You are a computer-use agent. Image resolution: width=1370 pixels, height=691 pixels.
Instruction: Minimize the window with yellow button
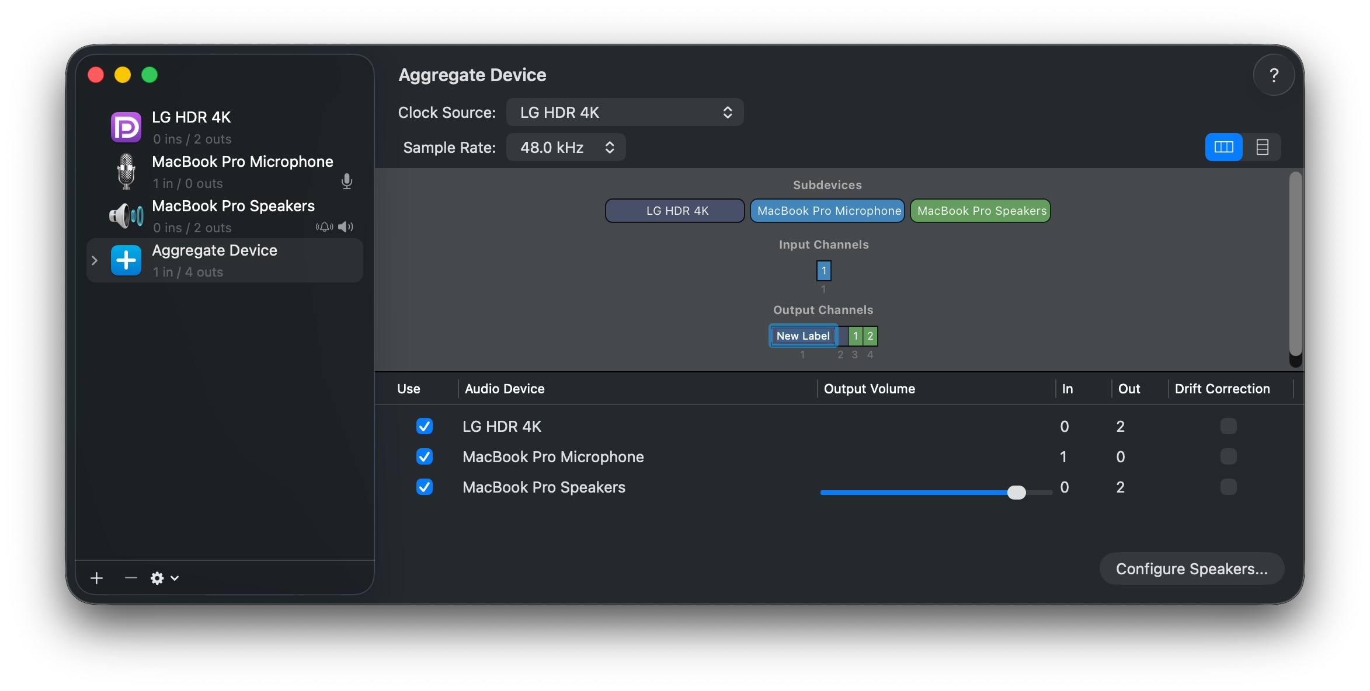[123, 75]
